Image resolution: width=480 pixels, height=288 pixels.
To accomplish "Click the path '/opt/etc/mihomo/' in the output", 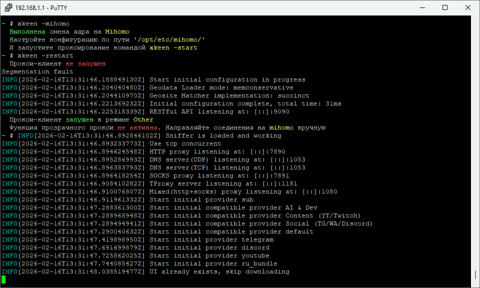I will click(169, 39).
